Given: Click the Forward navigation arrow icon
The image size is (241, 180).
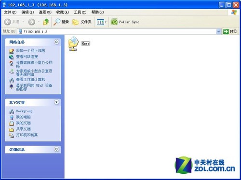Looking at the screenshot, I should pyautogui.click(x=32, y=22).
